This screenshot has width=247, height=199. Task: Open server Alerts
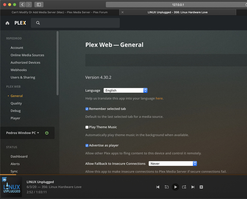tap(15, 164)
